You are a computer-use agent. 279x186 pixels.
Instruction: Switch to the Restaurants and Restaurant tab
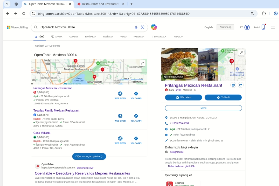click(x=100, y=4)
